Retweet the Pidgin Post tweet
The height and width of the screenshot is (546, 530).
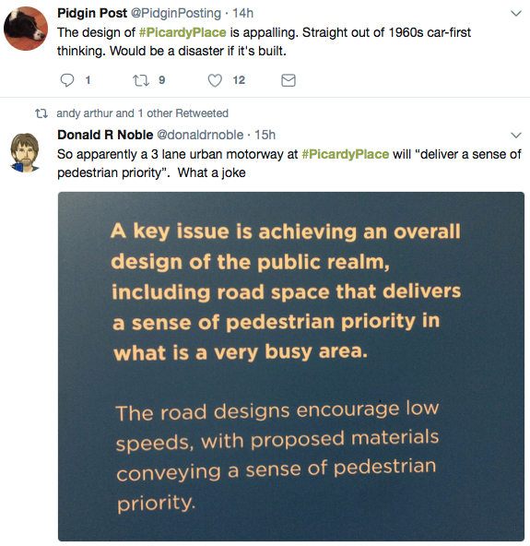tap(141, 80)
